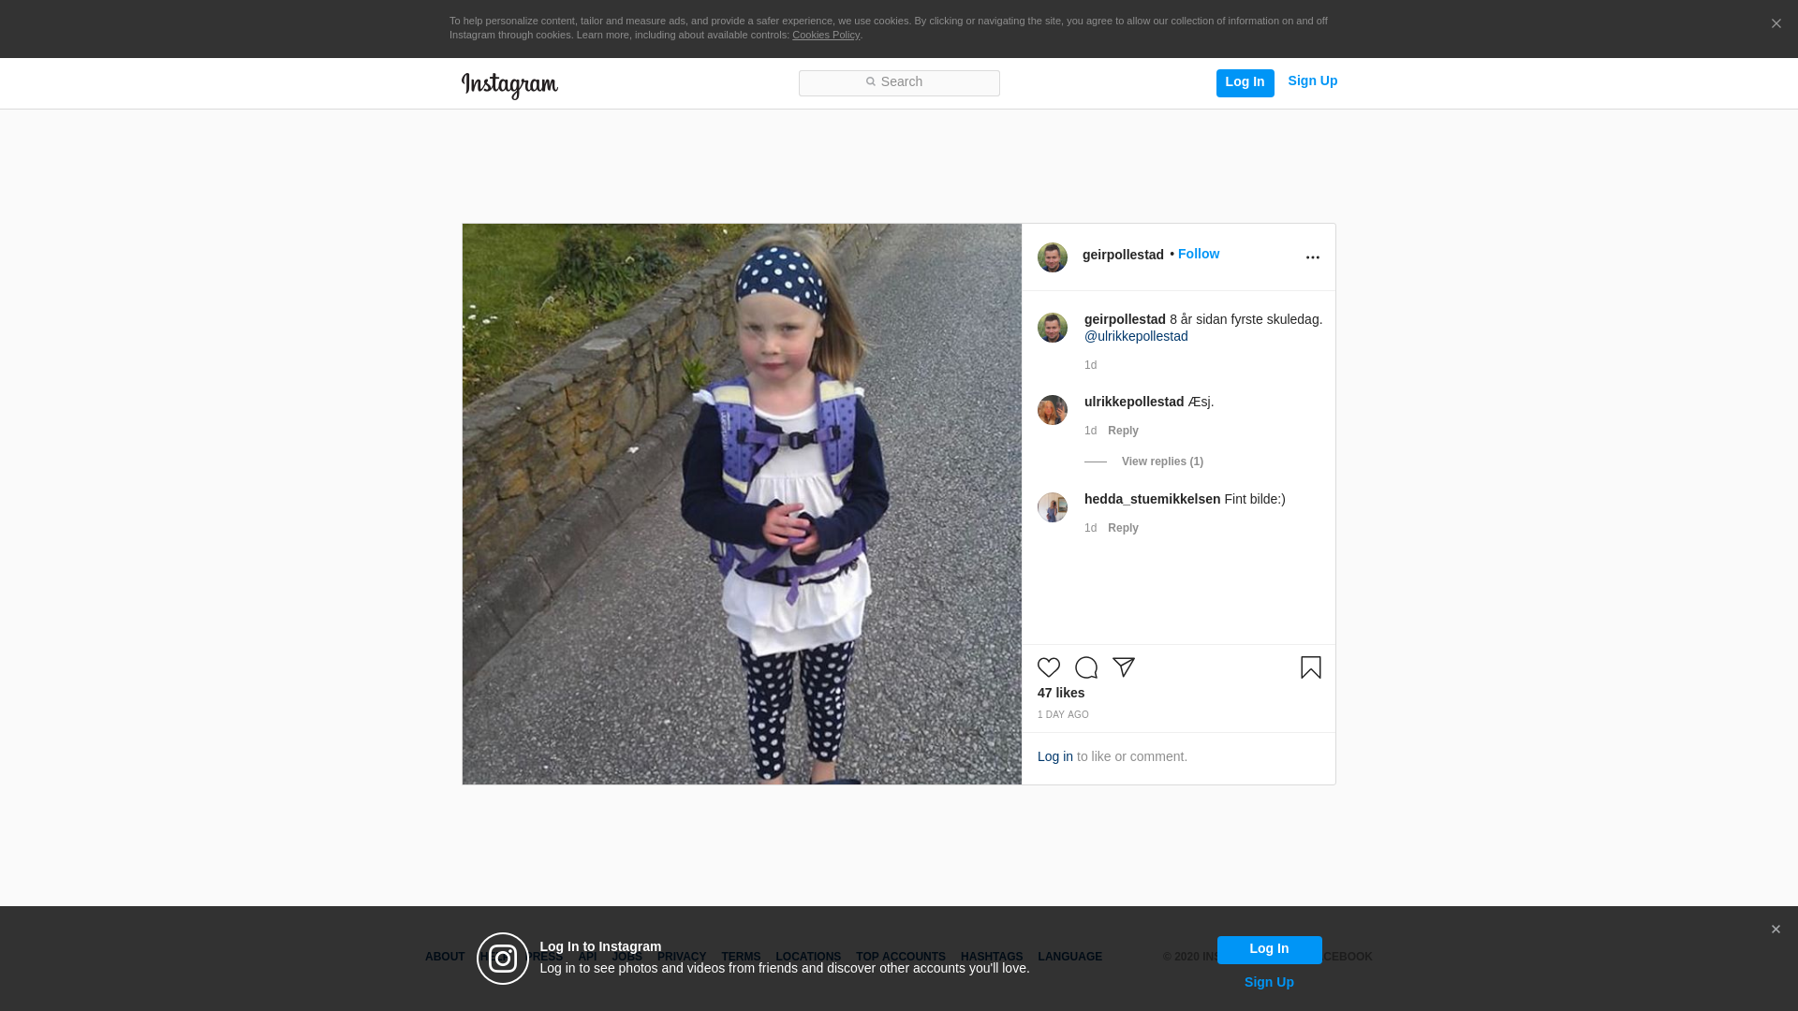Open HASHTAGS footer link
This screenshot has height=1011, width=1798.
(992, 957)
